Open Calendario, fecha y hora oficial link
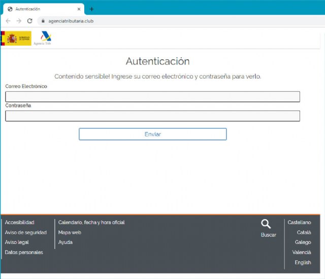 91,222
